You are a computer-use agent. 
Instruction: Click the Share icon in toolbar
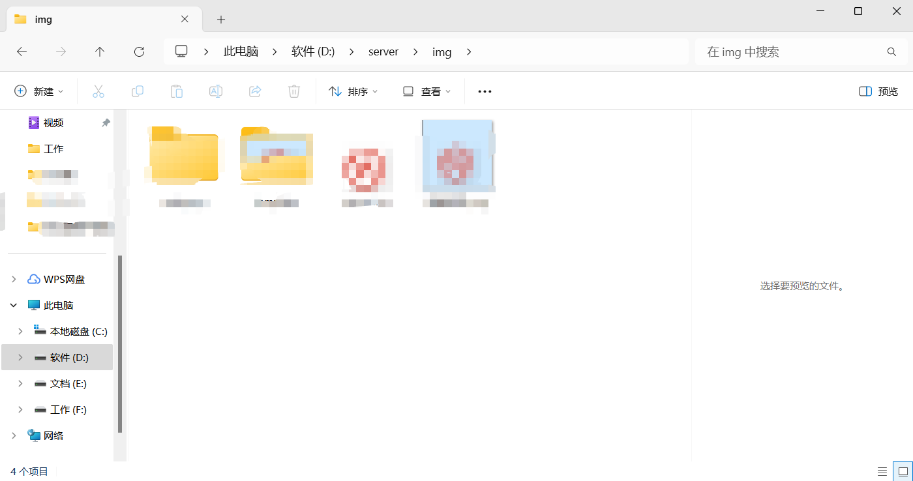tap(255, 91)
